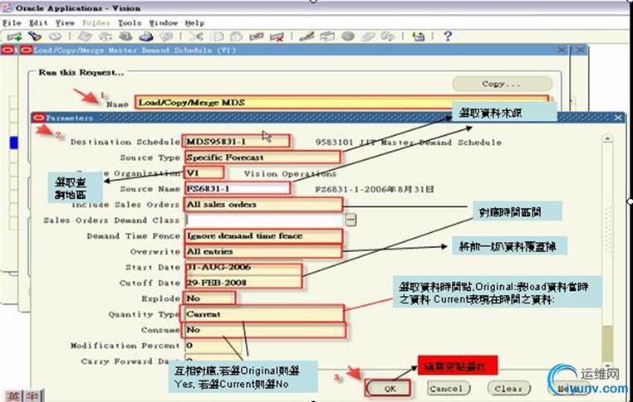Click the Window Help question mark icon
The width and height of the screenshot is (633, 402).
point(447,36)
